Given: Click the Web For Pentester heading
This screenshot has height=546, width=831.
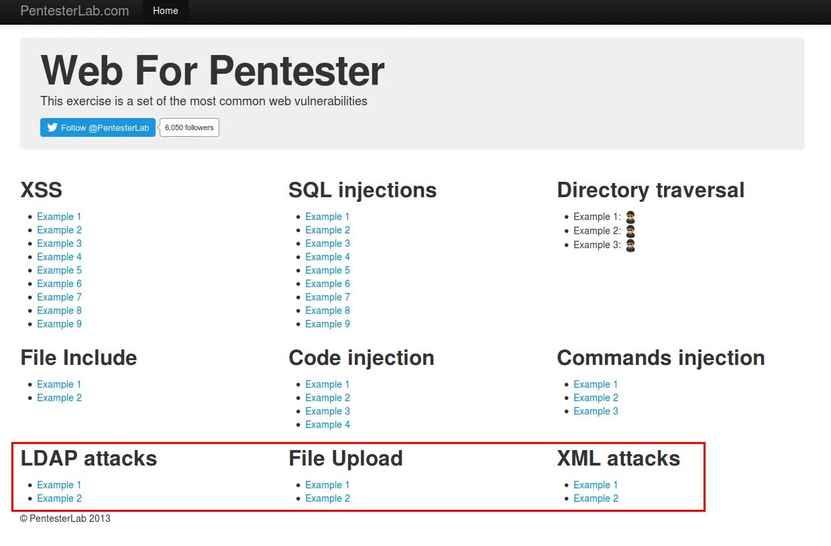Looking at the screenshot, I should 213,70.
